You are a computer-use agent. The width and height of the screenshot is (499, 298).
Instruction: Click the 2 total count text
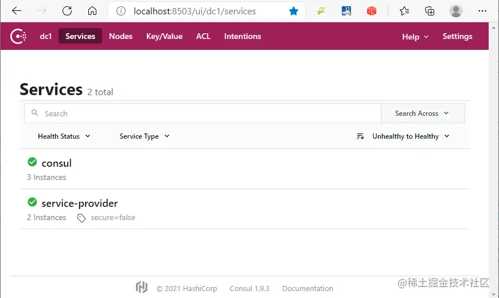(x=100, y=92)
